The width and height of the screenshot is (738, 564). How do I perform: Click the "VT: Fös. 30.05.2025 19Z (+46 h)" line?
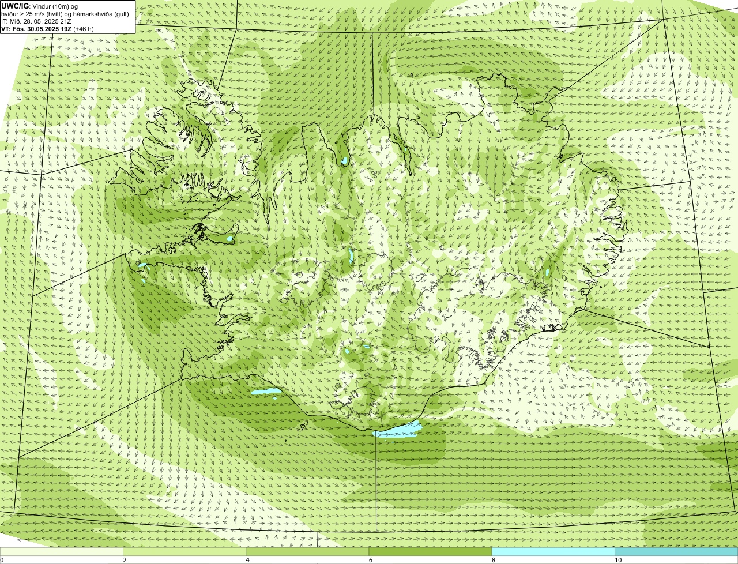[x=48, y=29]
